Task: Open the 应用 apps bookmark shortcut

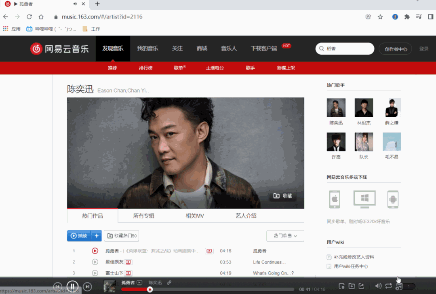Action: tap(12, 29)
